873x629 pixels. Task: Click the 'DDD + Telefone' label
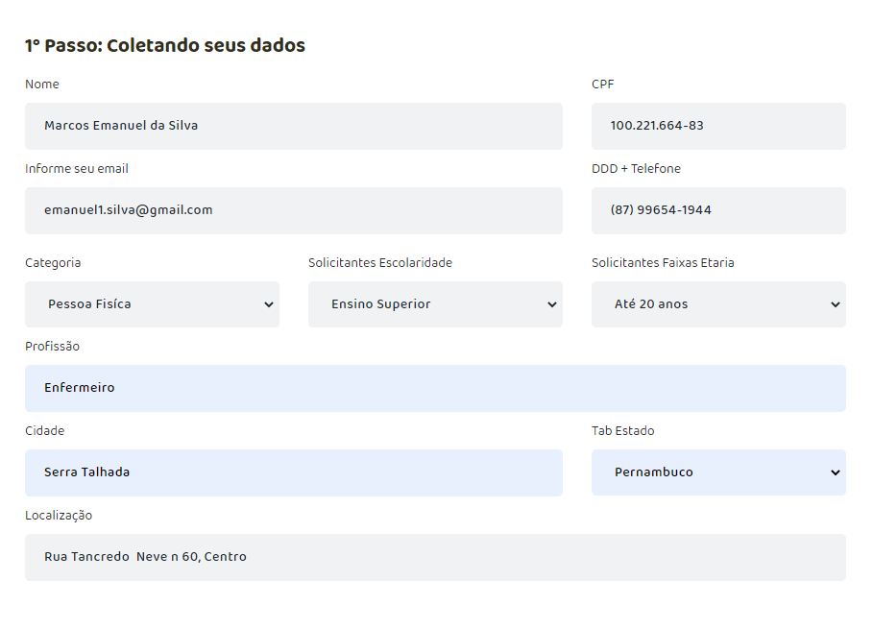pos(636,169)
